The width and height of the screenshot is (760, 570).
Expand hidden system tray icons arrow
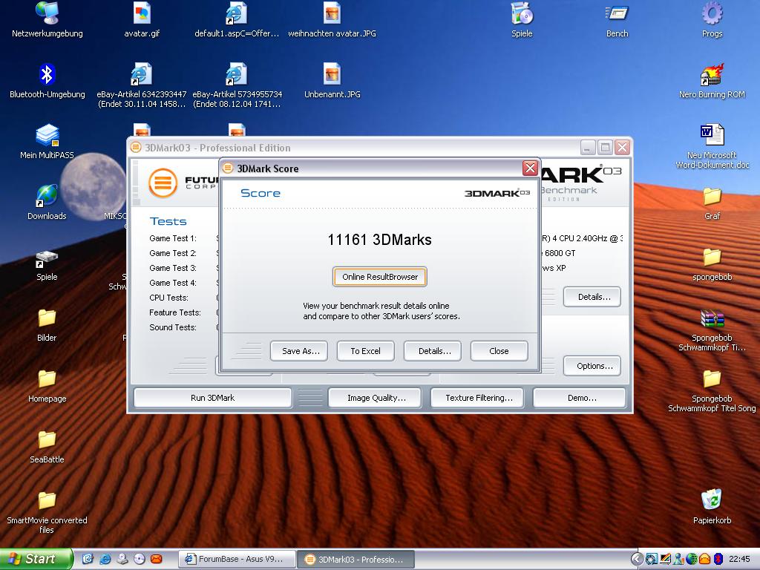(637, 560)
